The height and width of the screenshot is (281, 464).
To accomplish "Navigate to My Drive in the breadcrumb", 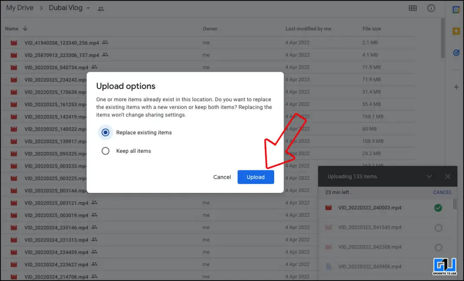I will point(19,7).
